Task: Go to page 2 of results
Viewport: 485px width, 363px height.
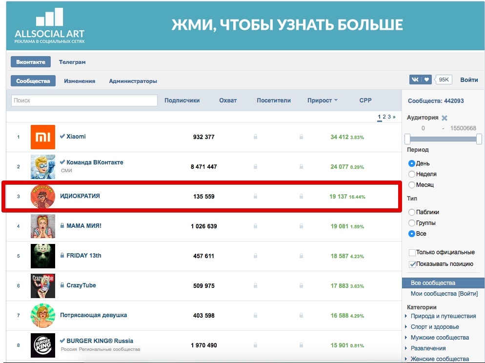Action: (x=384, y=117)
